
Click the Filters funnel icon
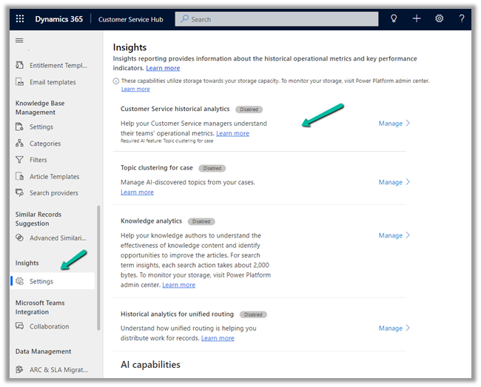[20, 160]
